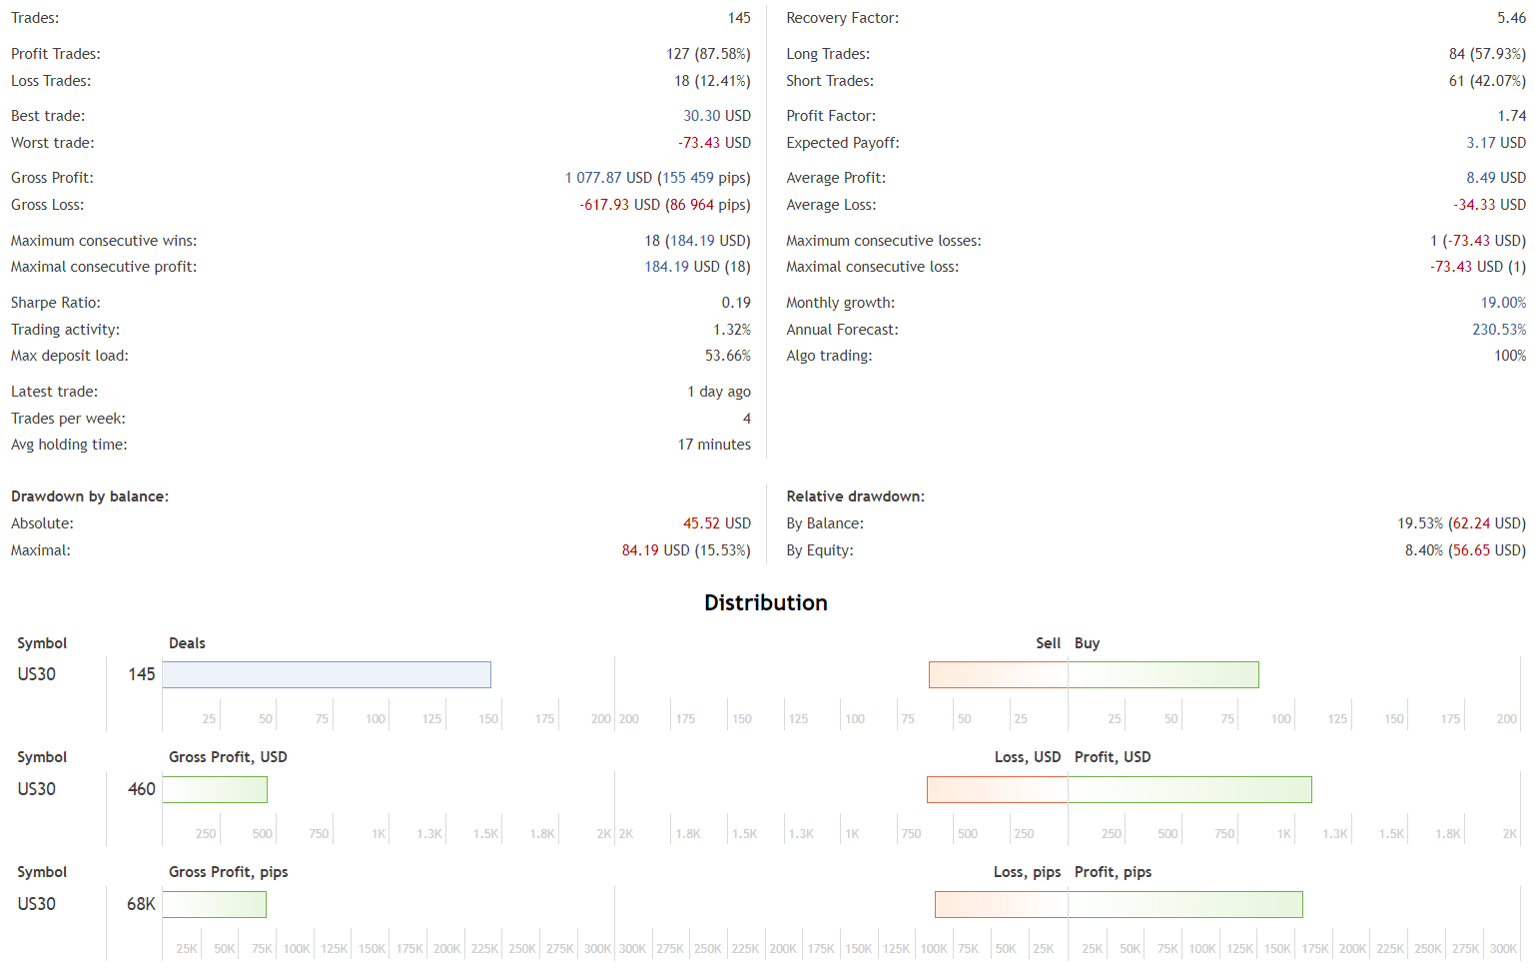Viewport: 1535px width, 970px height.
Task: Click the orange Sell distribution bar
Action: (x=998, y=674)
